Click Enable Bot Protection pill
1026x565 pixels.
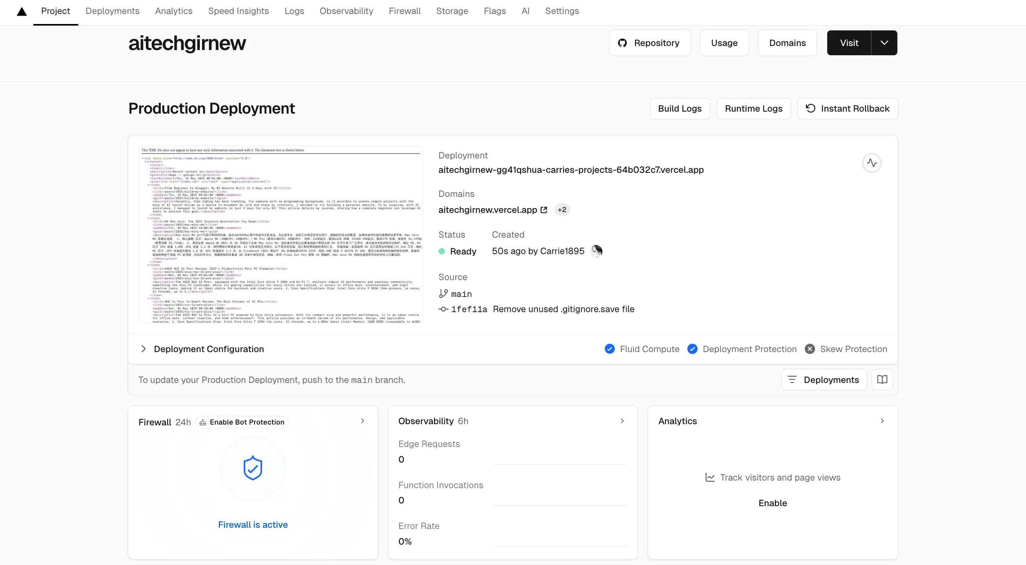242,422
